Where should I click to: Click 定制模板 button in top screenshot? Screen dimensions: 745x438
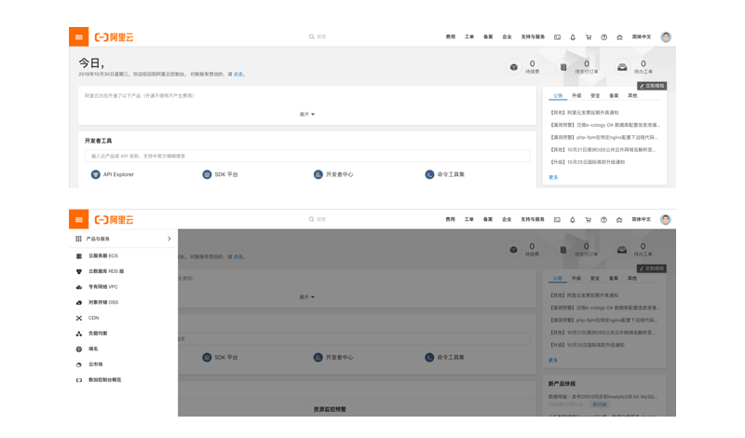tap(652, 86)
